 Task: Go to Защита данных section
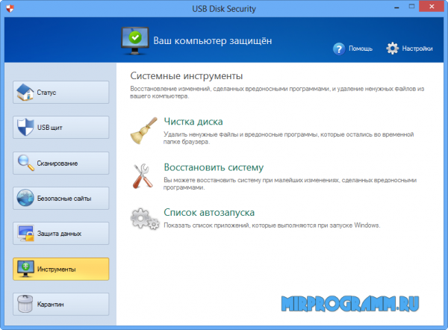point(61,234)
